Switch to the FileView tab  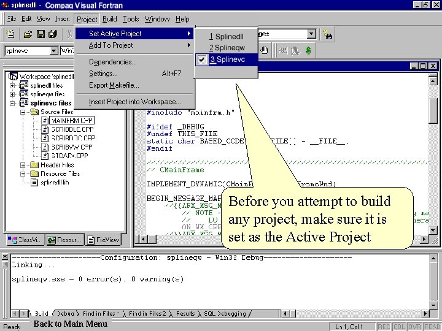(x=103, y=240)
